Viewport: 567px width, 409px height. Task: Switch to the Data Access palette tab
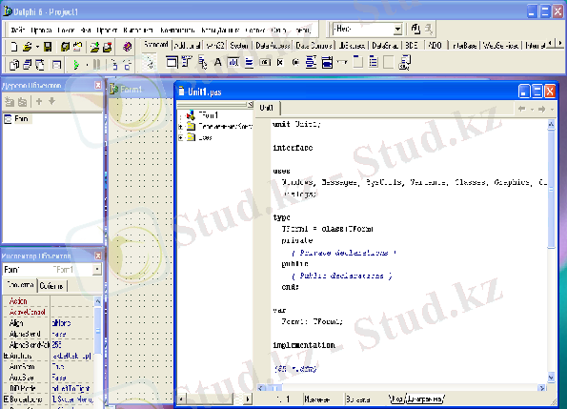click(x=273, y=46)
